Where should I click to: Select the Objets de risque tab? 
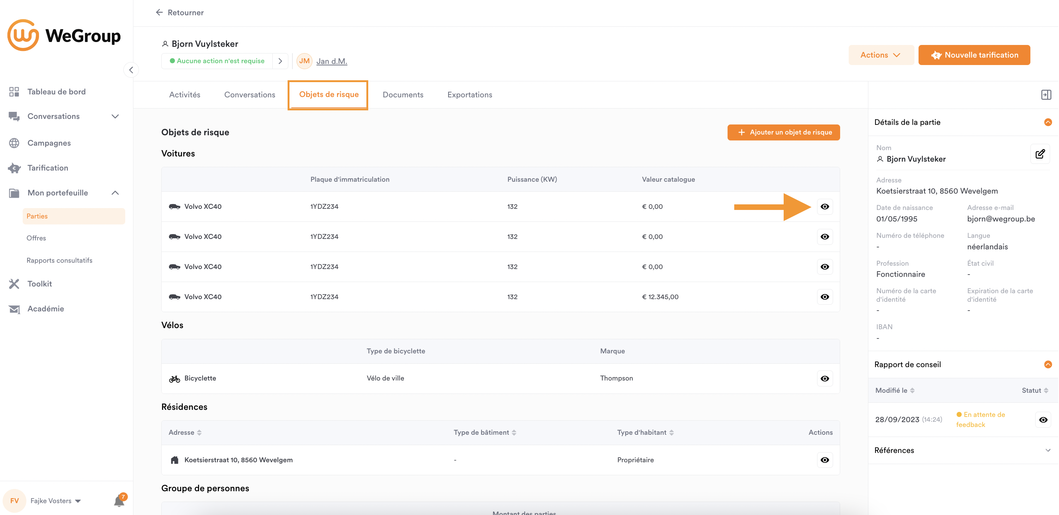pyautogui.click(x=329, y=94)
